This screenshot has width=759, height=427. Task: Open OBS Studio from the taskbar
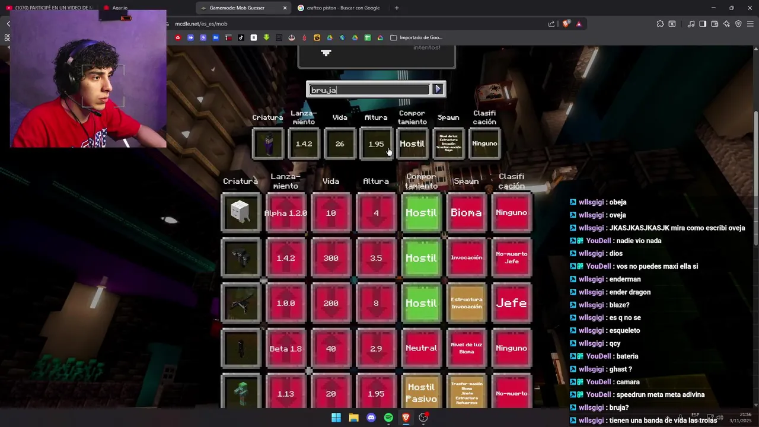[x=423, y=418]
